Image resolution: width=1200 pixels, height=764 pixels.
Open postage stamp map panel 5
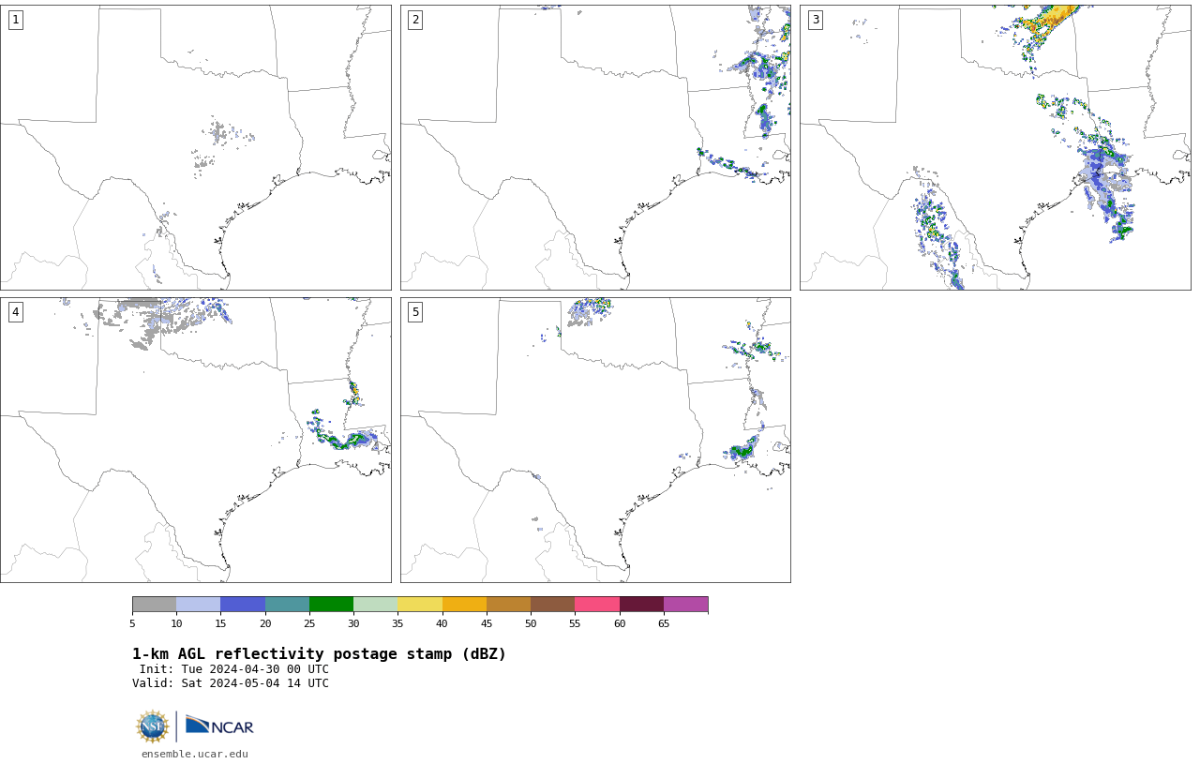[x=595, y=440]
